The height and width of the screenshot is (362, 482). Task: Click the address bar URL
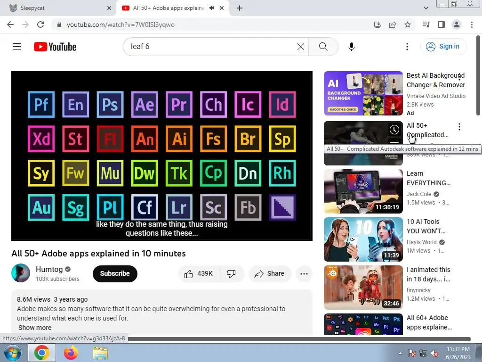(x=120, y=25)
